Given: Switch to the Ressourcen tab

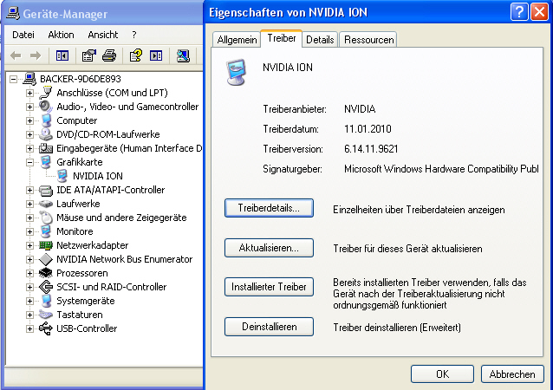Looking at the screenshot, I should 369,40.
